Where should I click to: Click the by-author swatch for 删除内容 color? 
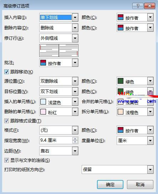pos(121,28)
